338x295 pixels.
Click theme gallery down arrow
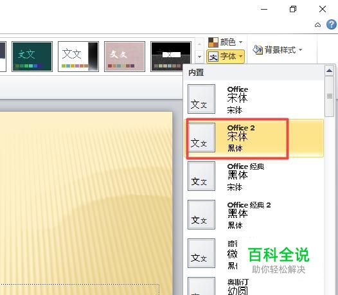pyautogui.click(x=199, y=57)
